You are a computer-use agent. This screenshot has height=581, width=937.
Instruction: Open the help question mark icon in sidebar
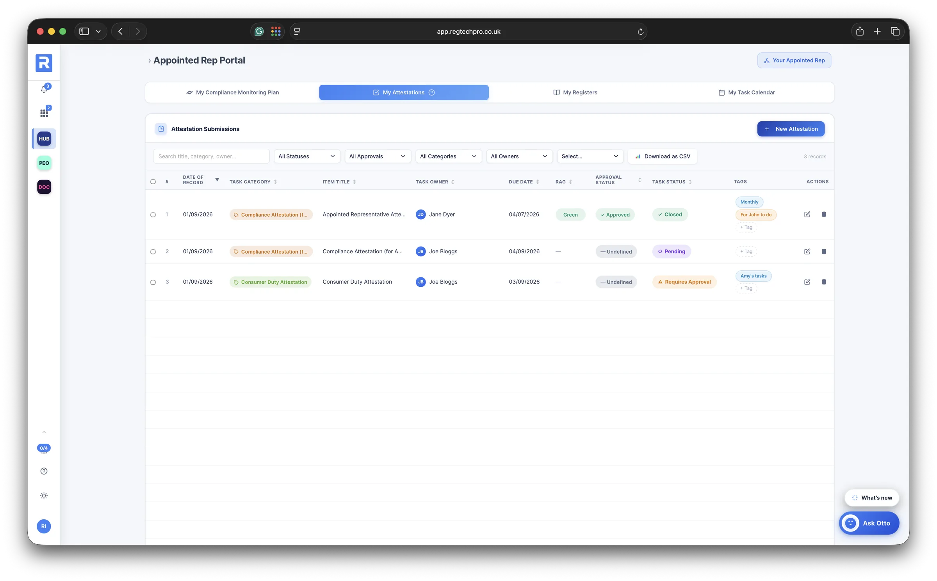click(44, 471)
